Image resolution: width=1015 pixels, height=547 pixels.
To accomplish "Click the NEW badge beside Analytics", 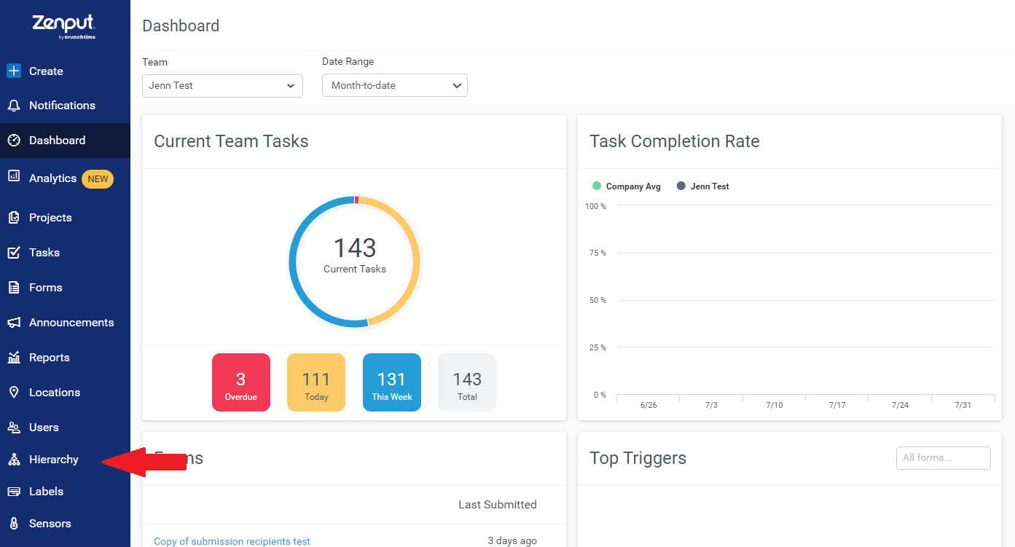I will tap(98, 178).
